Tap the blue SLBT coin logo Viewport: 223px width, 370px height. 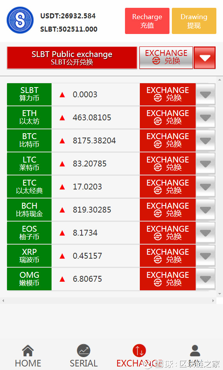click(20, 20)
